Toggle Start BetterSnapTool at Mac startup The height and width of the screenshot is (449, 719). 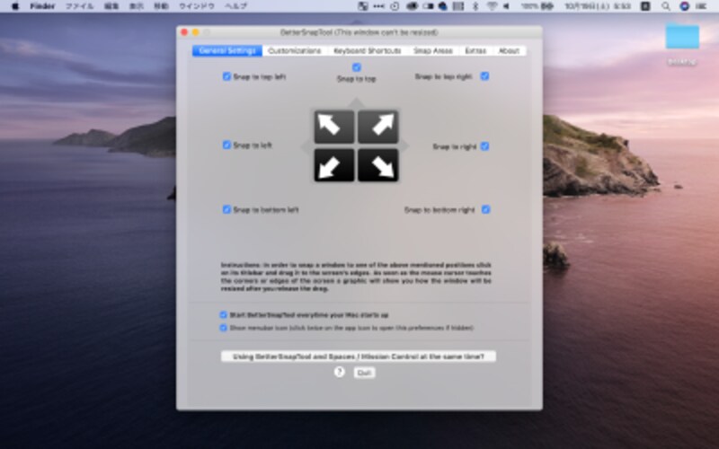[x=223, y=315]
